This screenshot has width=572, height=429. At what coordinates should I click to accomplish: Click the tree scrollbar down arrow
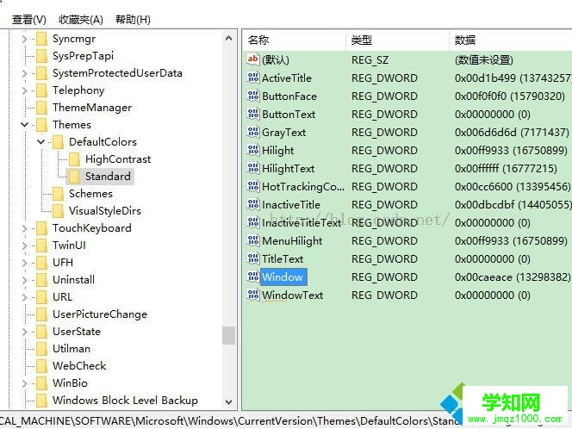click(x=229, y=402)
